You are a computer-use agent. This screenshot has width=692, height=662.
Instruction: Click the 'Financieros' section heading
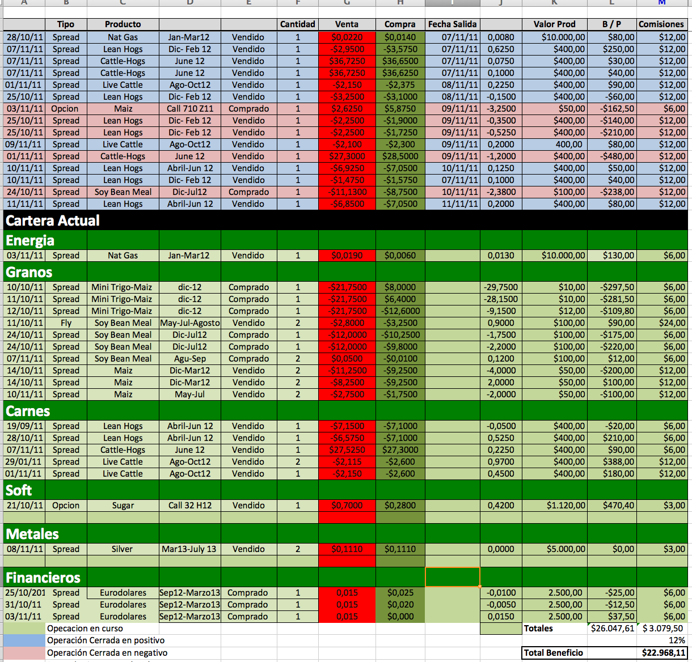pyautogui.click(x=43, y=578)
